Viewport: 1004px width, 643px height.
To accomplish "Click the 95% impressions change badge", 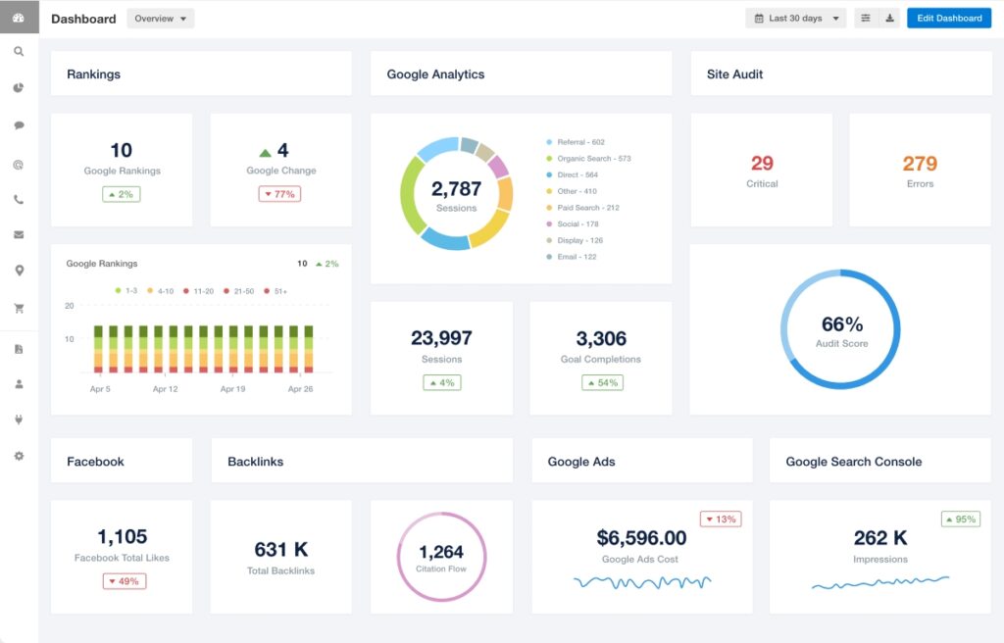I will click(x=961, y=519).
